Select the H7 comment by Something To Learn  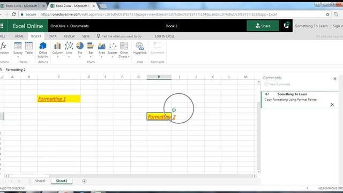[x=300, y=100]
